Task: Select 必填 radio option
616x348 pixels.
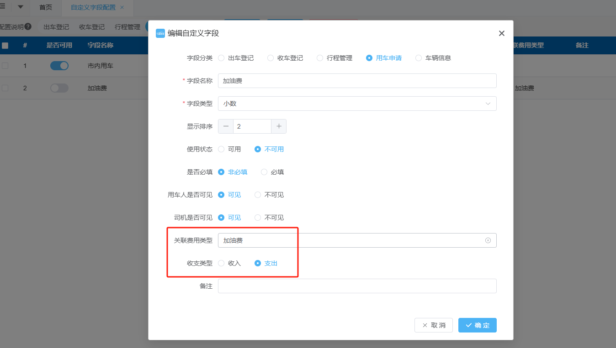Action: coord(265,172)
